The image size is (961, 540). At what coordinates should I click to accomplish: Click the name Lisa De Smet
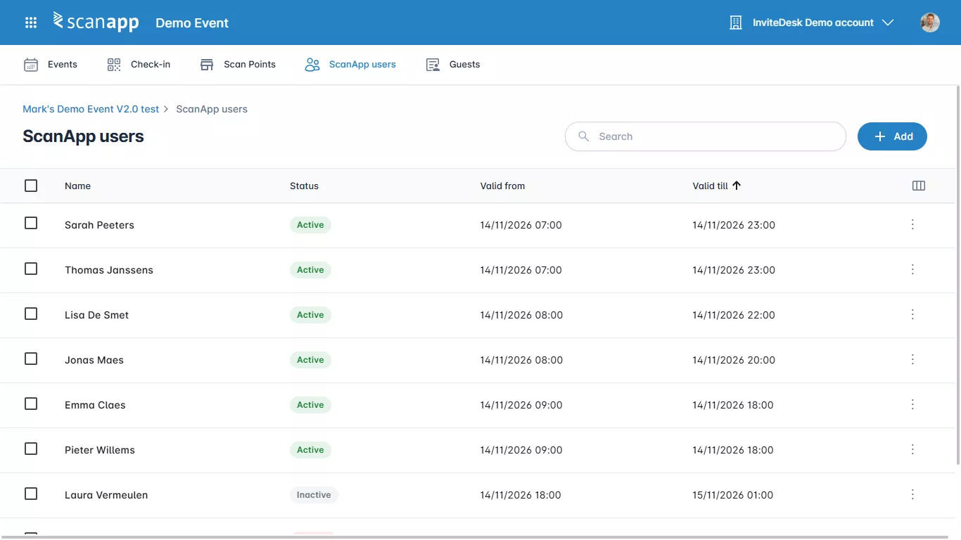click(x=96, y=315)
